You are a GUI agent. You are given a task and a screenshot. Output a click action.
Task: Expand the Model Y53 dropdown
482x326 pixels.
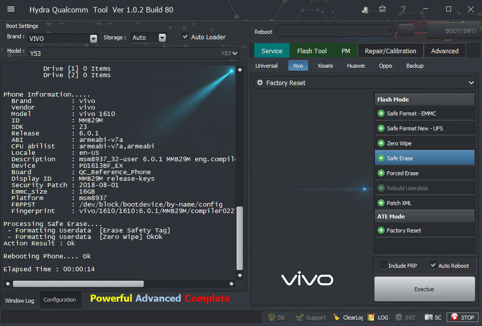click(235, 53)
